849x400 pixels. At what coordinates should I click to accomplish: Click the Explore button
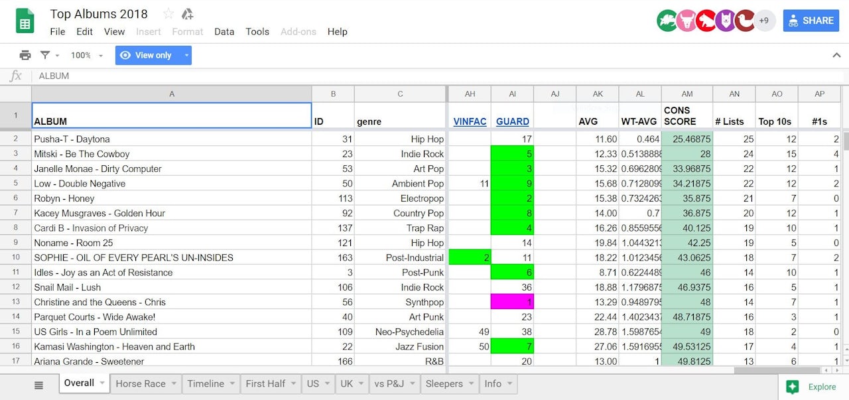click(x=813, y=387)
